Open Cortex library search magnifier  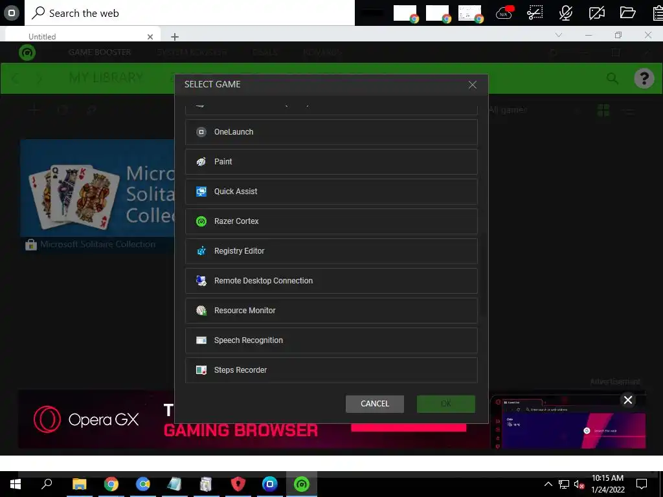(612, 78)
